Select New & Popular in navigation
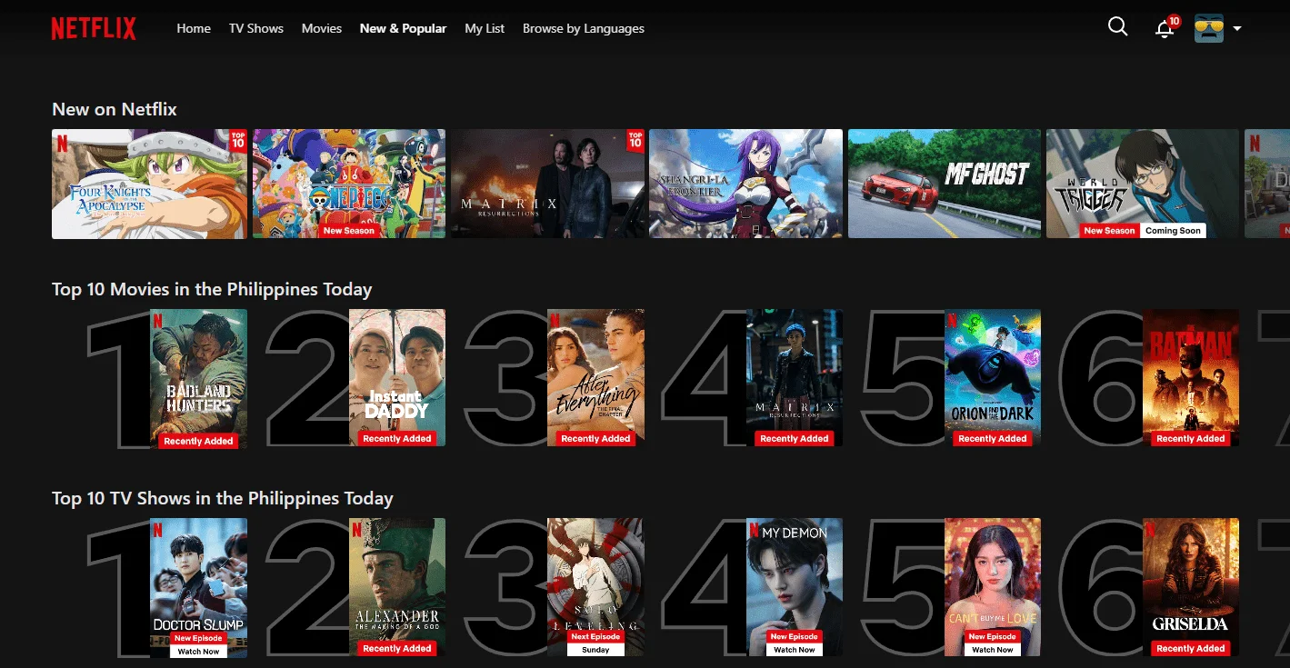 pos(403,28)
